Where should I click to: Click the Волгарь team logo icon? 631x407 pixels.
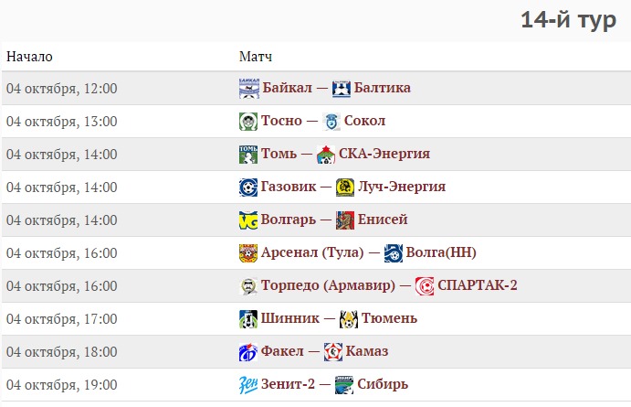click(x=248, y=220)
